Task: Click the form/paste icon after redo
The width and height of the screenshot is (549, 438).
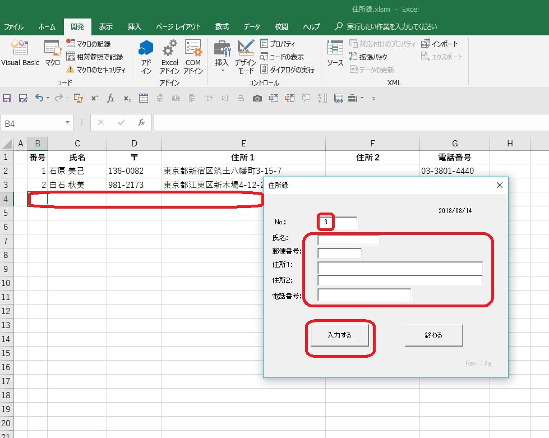Action: click(78, 98)
